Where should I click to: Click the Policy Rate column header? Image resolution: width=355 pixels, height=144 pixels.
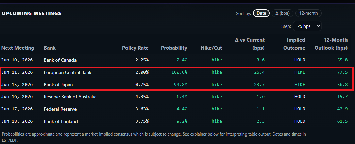click(135, 48)
